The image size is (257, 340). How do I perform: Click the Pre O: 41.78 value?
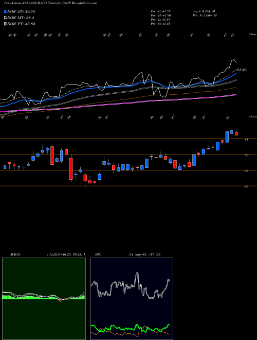(160, 11)
